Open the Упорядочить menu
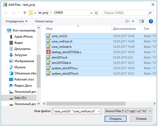Screen dimensions: 158x126 click(16, 21)
